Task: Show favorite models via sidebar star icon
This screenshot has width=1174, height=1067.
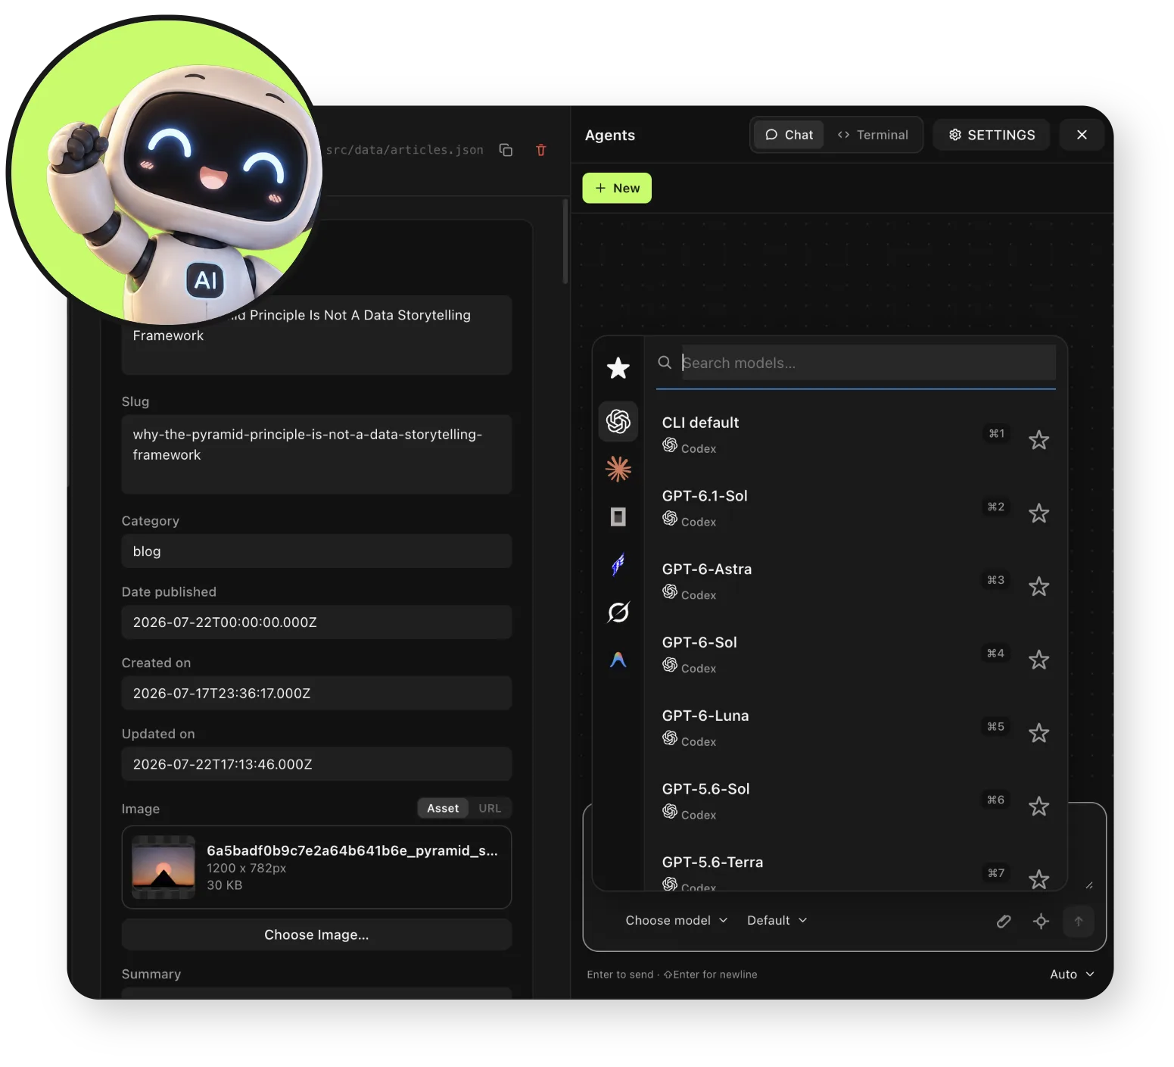Action: pos(618,368)
